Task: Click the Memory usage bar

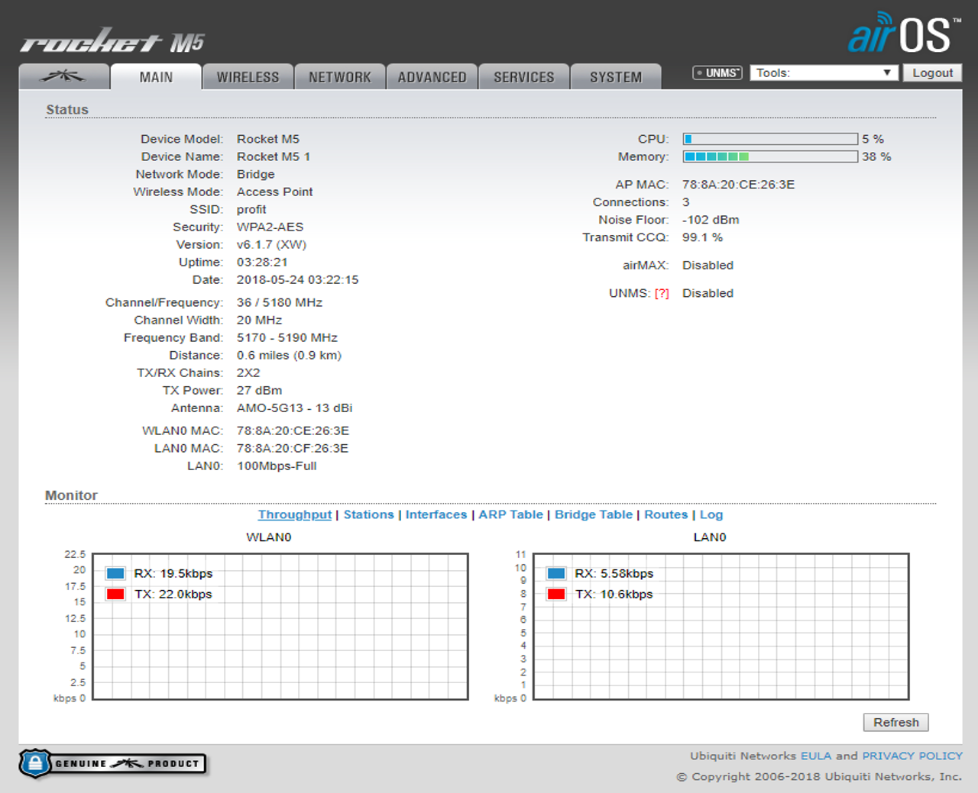Action: 769,157
